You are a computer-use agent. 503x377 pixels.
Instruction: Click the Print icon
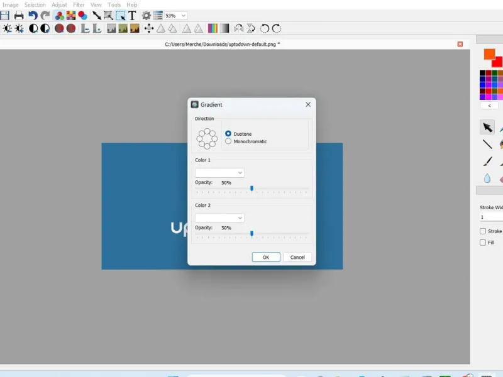coord(19,15)
